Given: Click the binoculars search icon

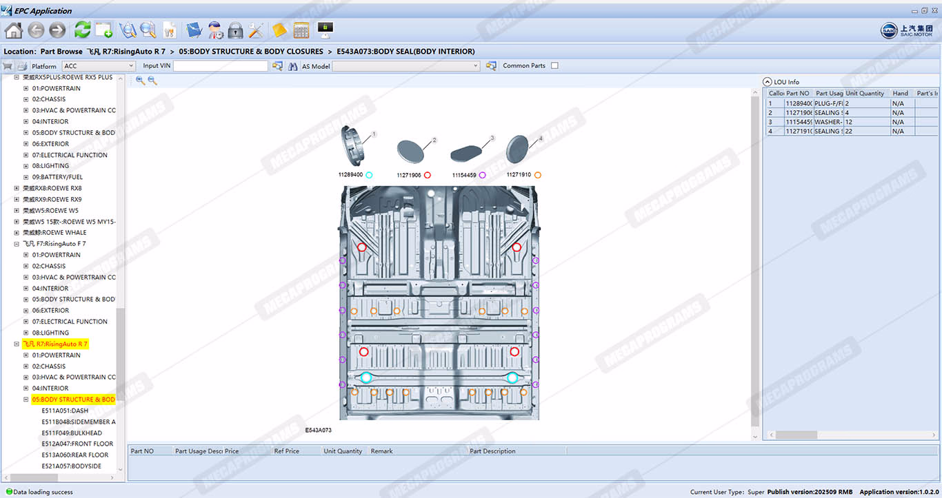Looking at the screenshot, I should tap(293, 66).
